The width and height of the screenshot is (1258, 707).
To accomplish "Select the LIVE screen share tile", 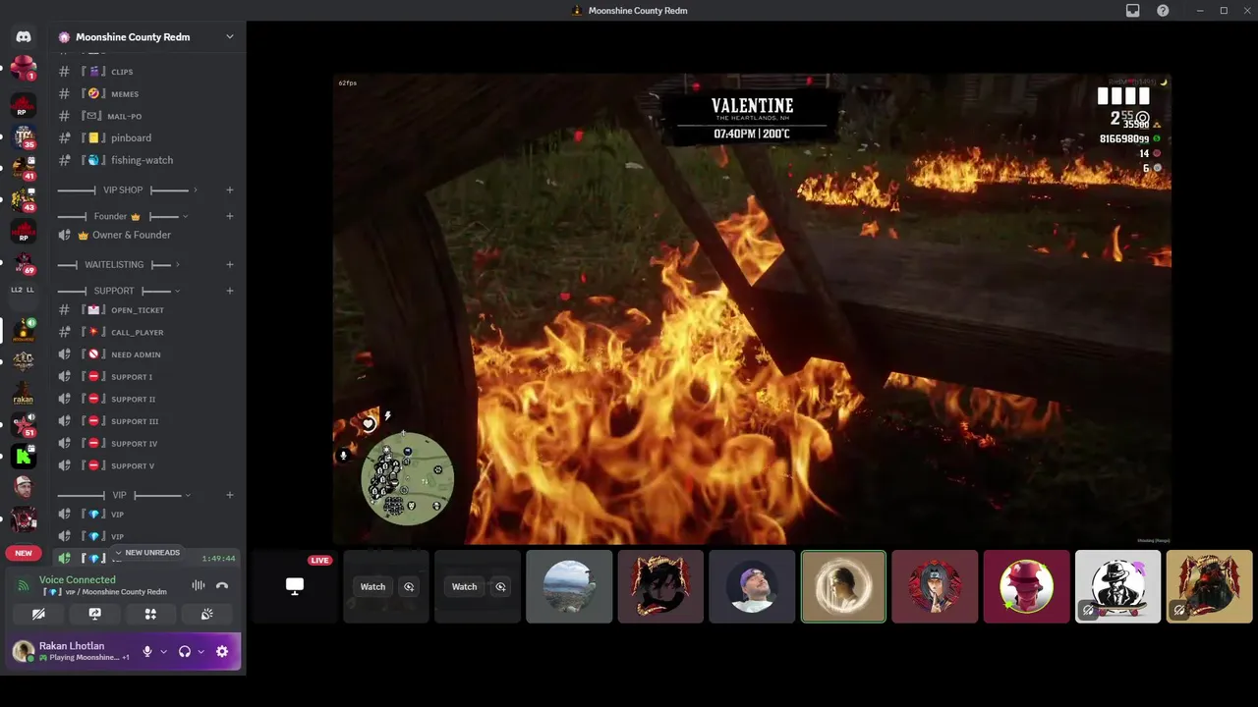I will click(x=294, y=586).
